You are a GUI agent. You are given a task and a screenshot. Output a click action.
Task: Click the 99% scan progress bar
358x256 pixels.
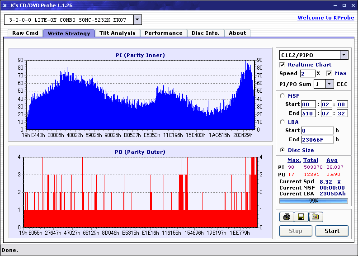pyautogui.click(x=313, y=200)
